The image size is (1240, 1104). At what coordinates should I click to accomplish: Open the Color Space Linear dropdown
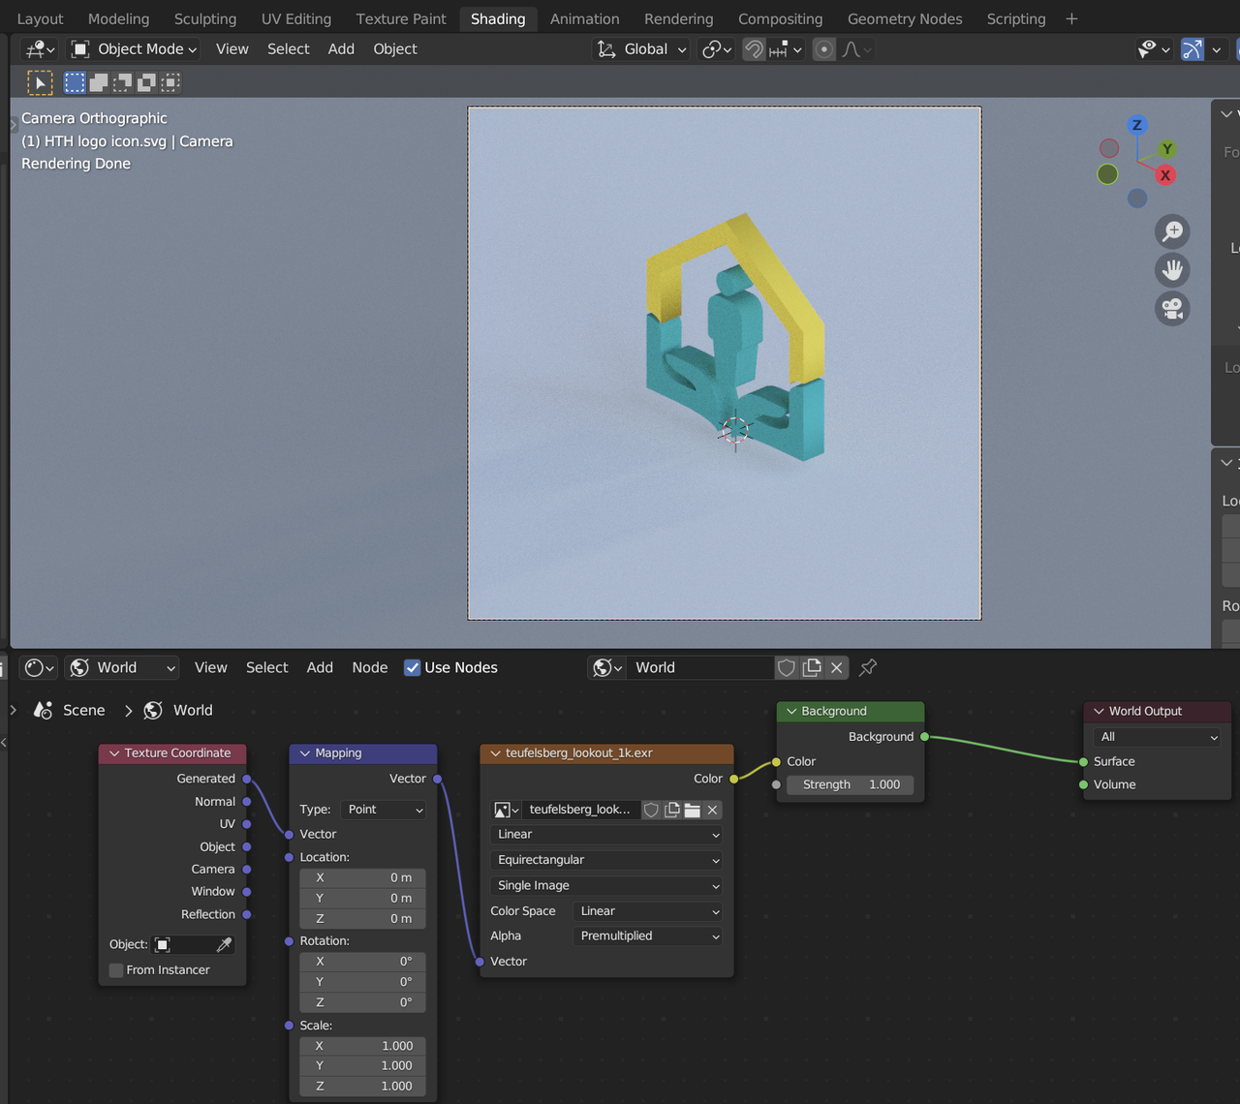pos(647,911)
